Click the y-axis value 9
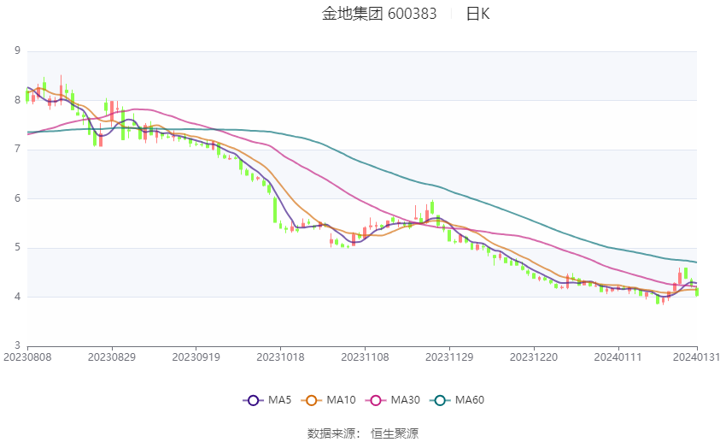Screen dimensions: 726x442 click(x=18, y=50)
